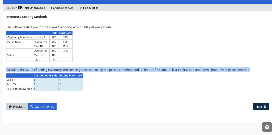Click the Inventory Costing Methods heading
The width and height of the screenshot is (272, 135).
(x=27, y=17)
